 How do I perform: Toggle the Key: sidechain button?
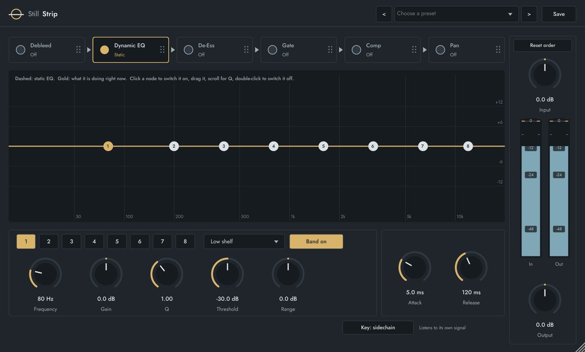(x=378, y=328)
